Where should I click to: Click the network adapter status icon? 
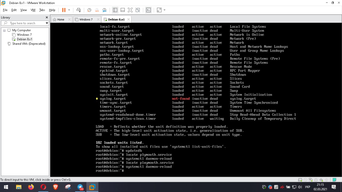(310, 180)
